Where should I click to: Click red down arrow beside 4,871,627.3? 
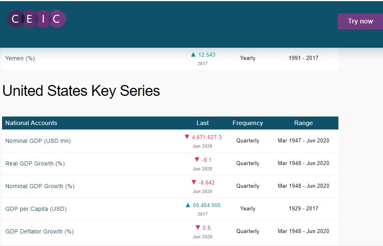coord(187,137)
